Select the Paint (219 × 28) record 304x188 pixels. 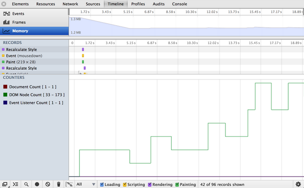pyautogui.click(x=21, y=62)
